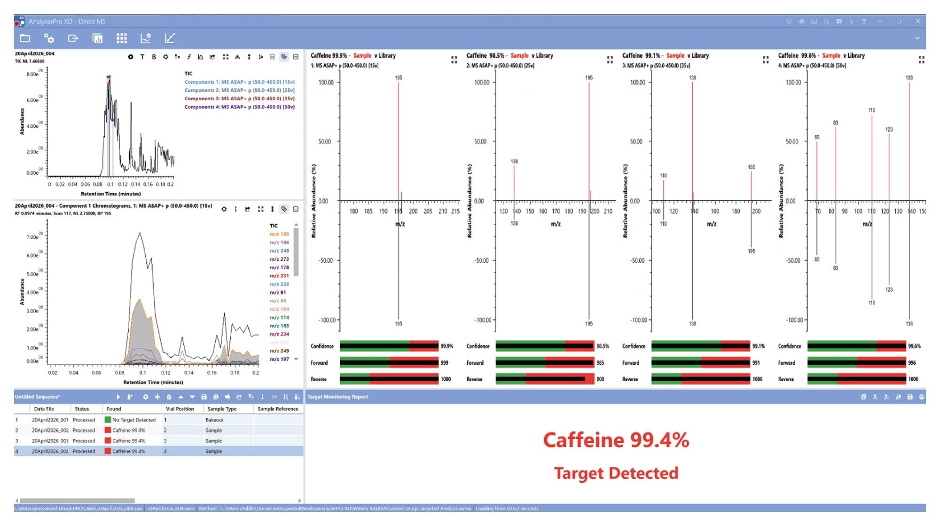Click the T icon above TIC chromatogram
The image size is (940, 525).
(142, 57)
